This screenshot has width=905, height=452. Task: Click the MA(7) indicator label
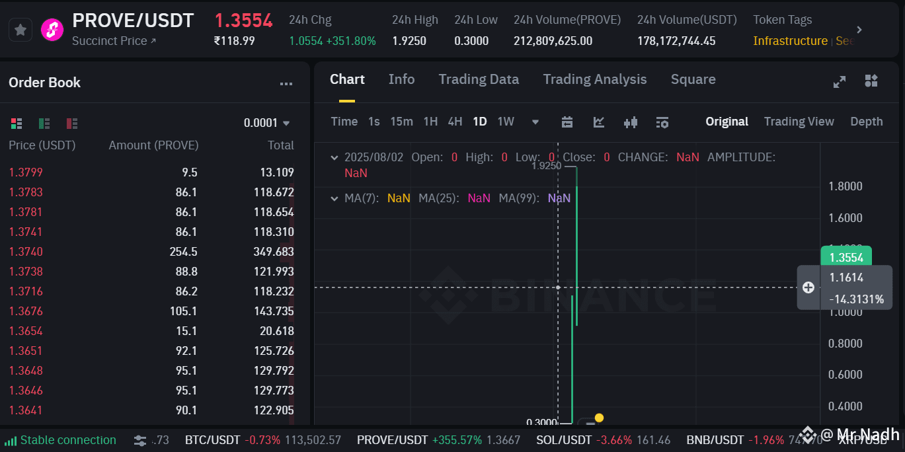tap(362, 198)
